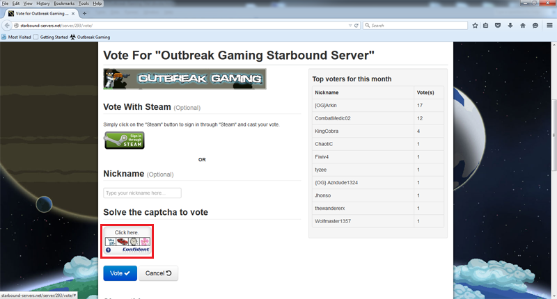Open the View menu
The width and height of the screenshot is (557, 299).
pyautogui.click(x=28, y=3)
